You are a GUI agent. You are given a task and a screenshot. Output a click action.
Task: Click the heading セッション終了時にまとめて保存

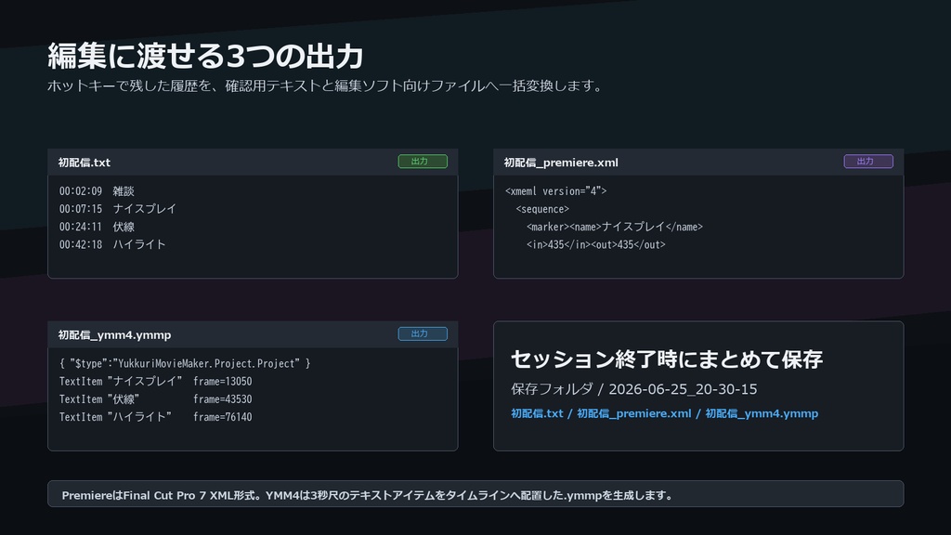click(x=667, y=359)
